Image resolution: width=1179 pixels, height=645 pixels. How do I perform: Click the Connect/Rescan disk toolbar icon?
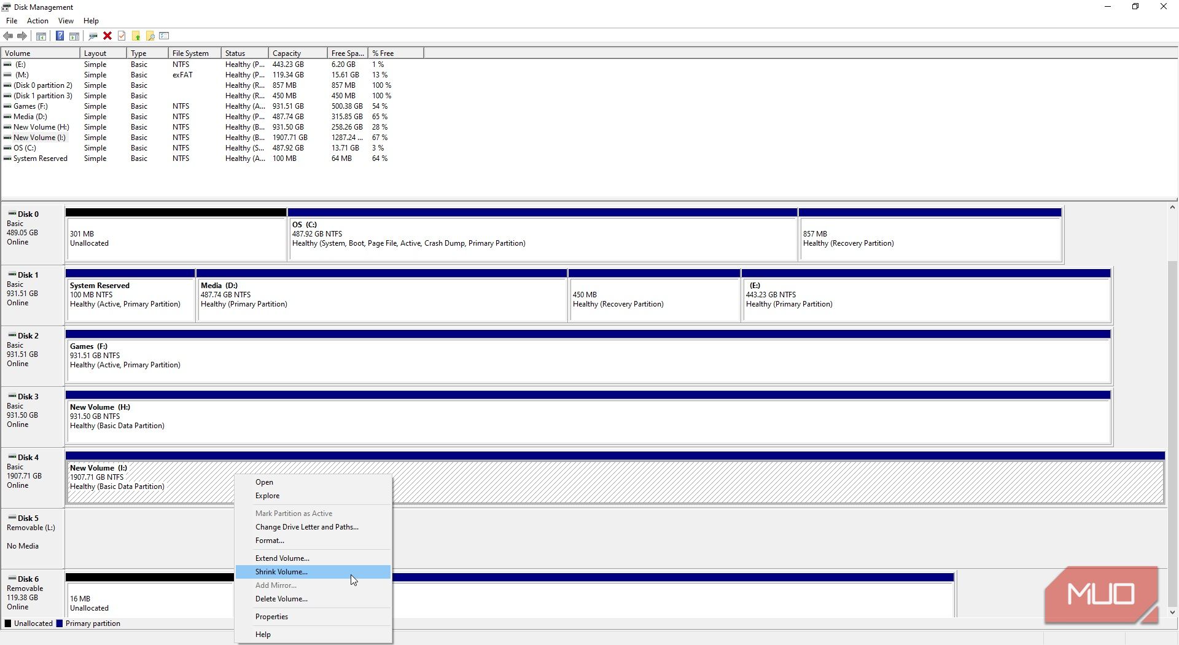93,36
